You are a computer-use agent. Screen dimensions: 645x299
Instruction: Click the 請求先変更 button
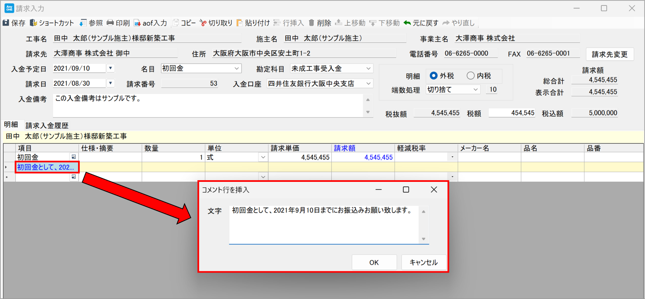tap(609, 54)
